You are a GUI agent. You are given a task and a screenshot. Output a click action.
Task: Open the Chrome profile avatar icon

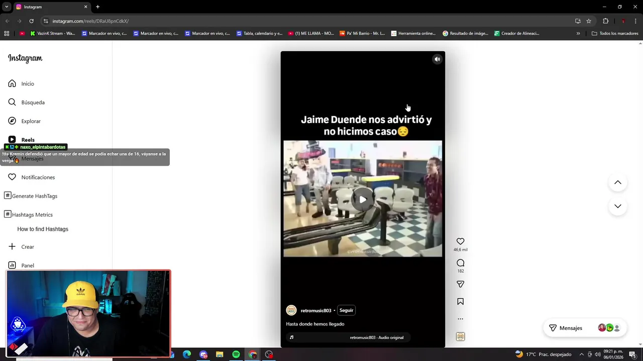tap(623, 21)
